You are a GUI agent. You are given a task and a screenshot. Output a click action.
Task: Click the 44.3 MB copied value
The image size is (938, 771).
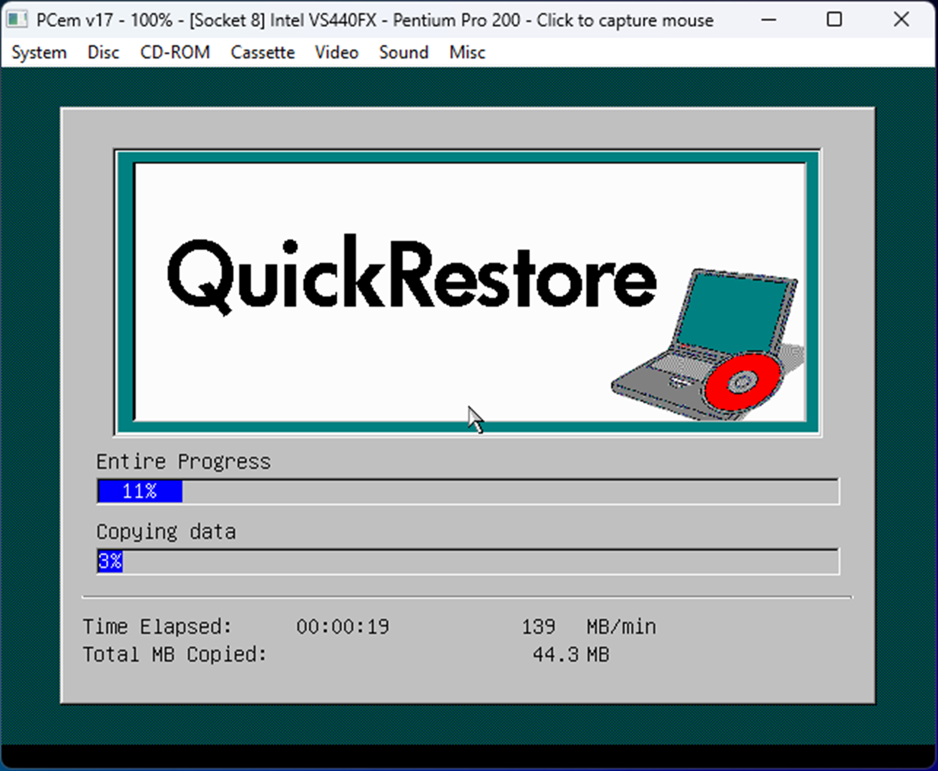point(571,654)
